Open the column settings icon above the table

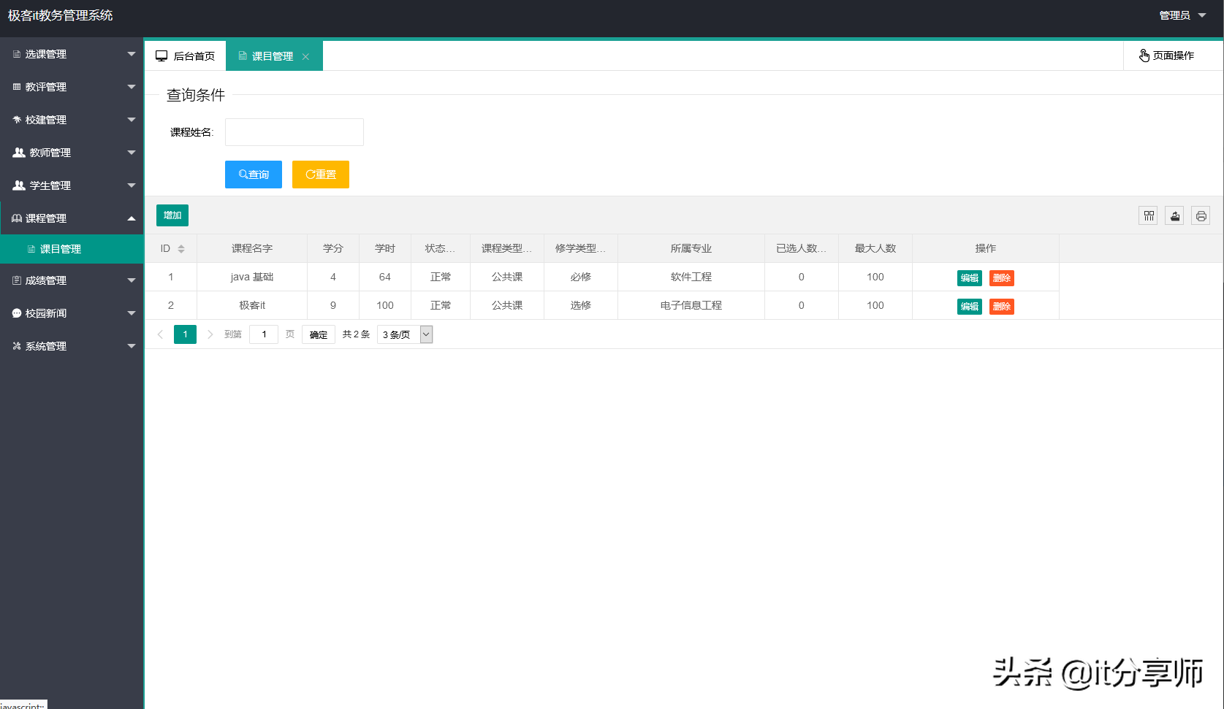tap(1148, 215)
